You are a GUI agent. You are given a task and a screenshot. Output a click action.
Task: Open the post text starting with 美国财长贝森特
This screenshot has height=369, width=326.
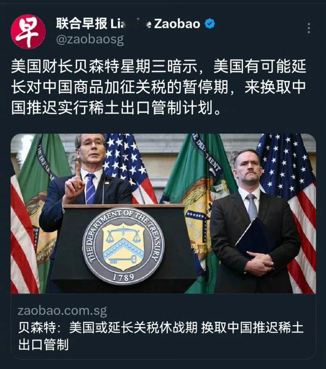click(159, 87)
